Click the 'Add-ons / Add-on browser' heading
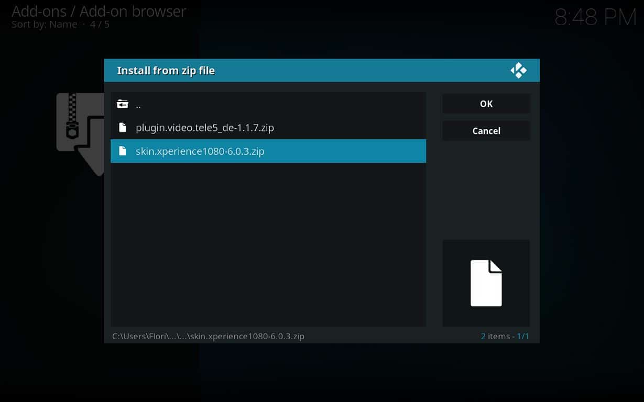 [x=99, y=11]
